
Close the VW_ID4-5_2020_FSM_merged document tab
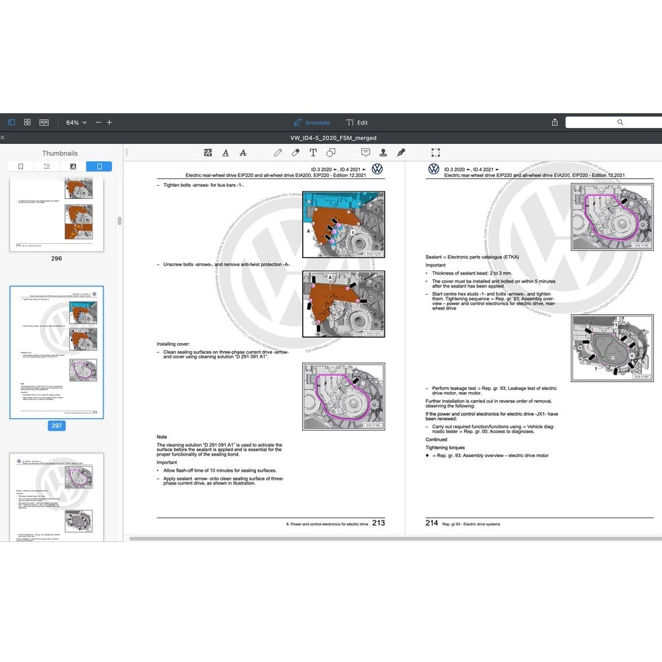click(3, 138)
